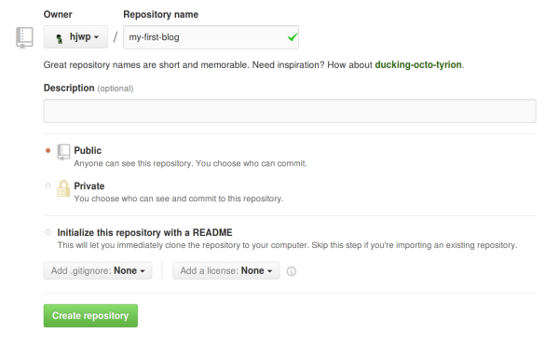Image resolution: width=559 pixels, height=342 pixels.
Task: Open the license info icon
Action: click(x=292, y=271)
